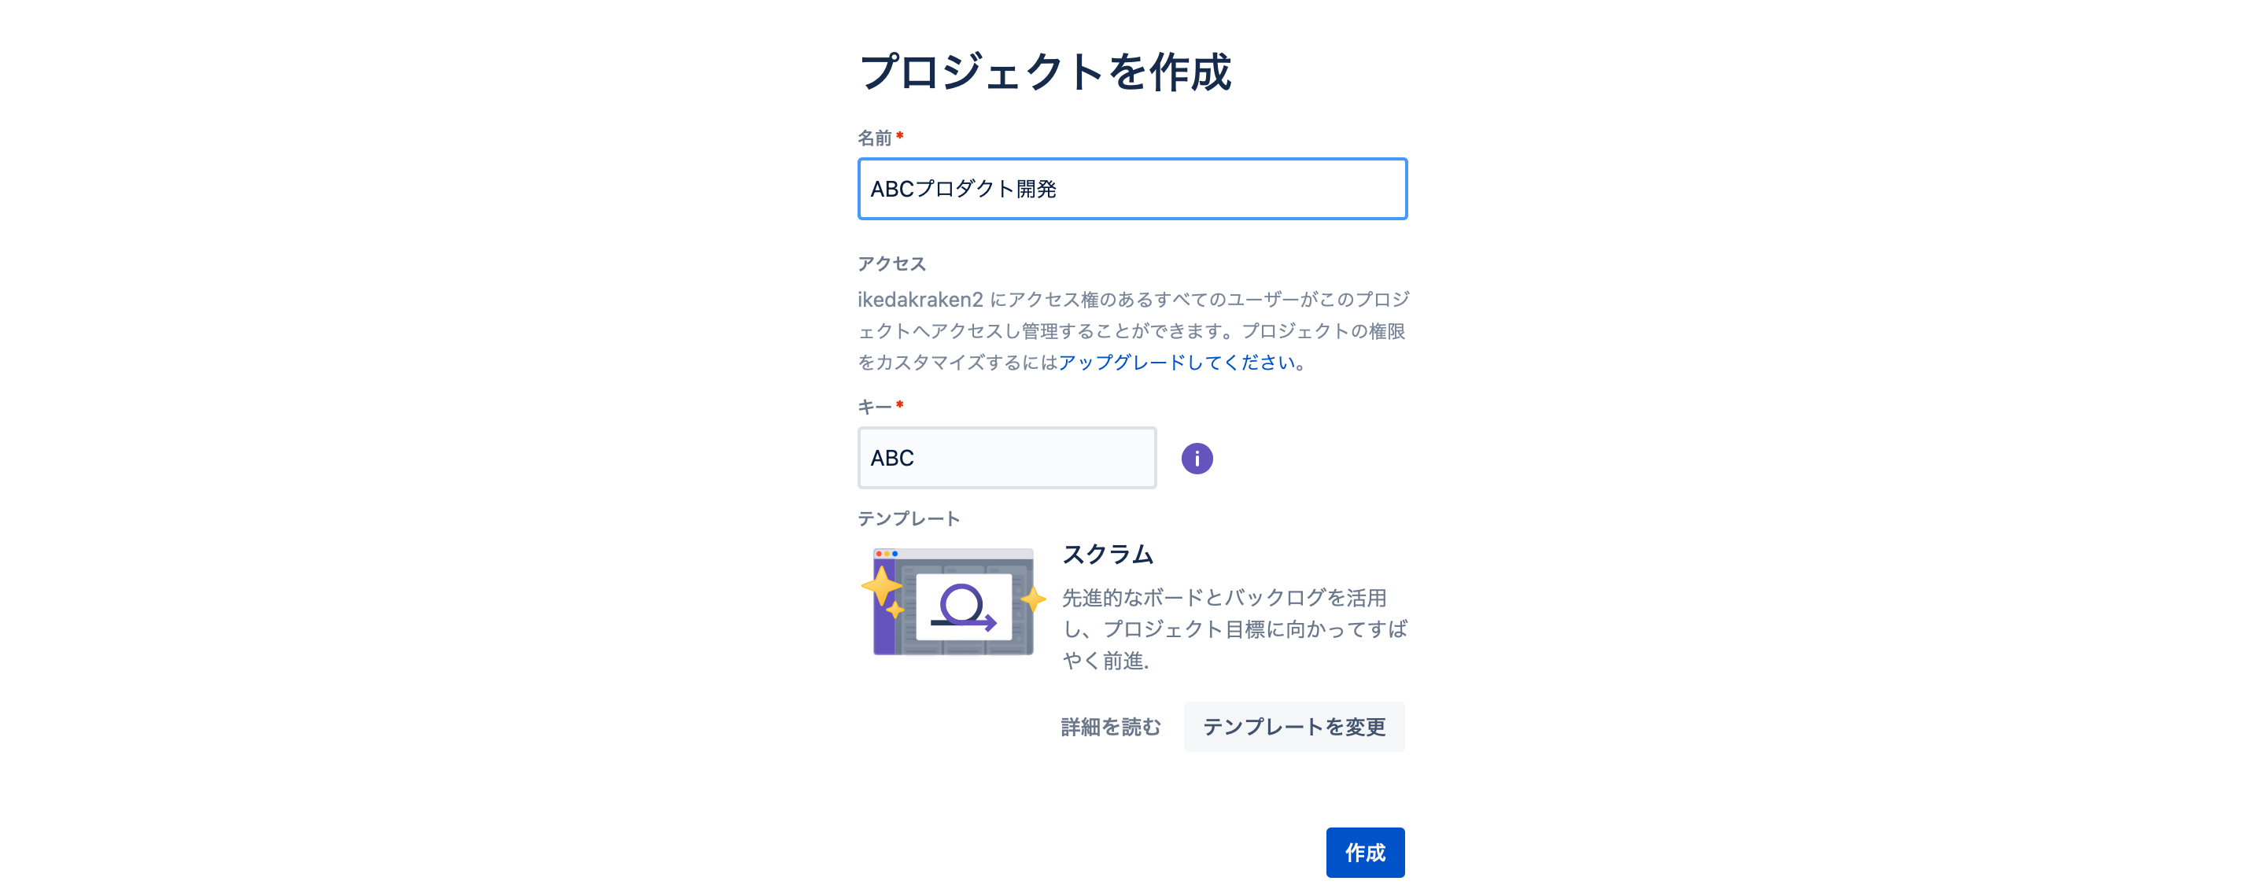Viewport: 2265px width, 892px height.
Task: Open テンプレートを変更 to change the template
Action: click(x=1294, y=727)
